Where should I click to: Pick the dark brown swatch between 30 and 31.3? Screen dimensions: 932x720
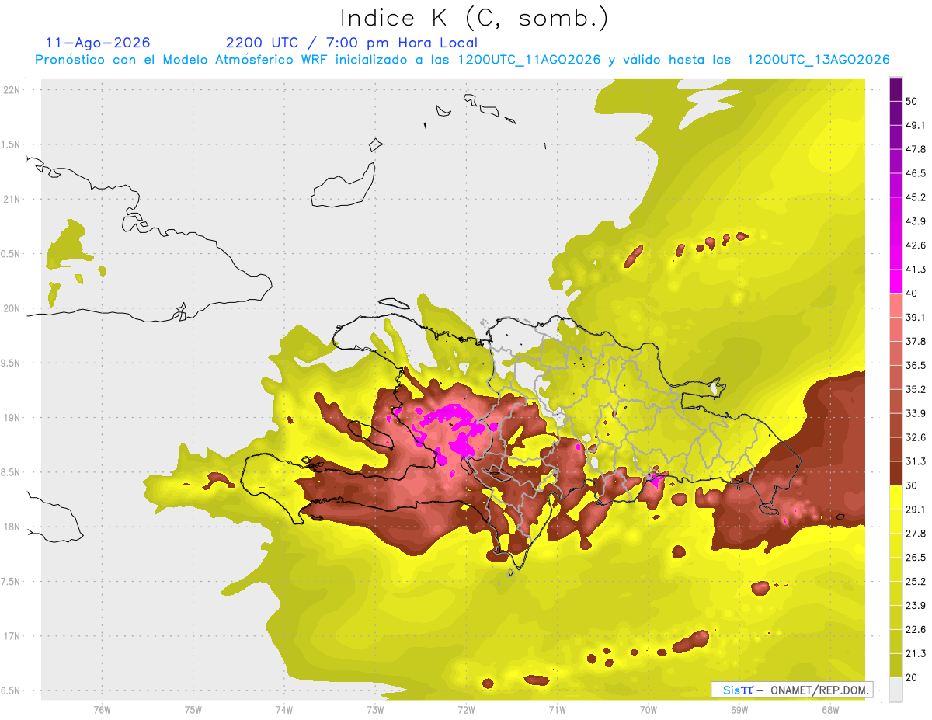click(895, 473)
